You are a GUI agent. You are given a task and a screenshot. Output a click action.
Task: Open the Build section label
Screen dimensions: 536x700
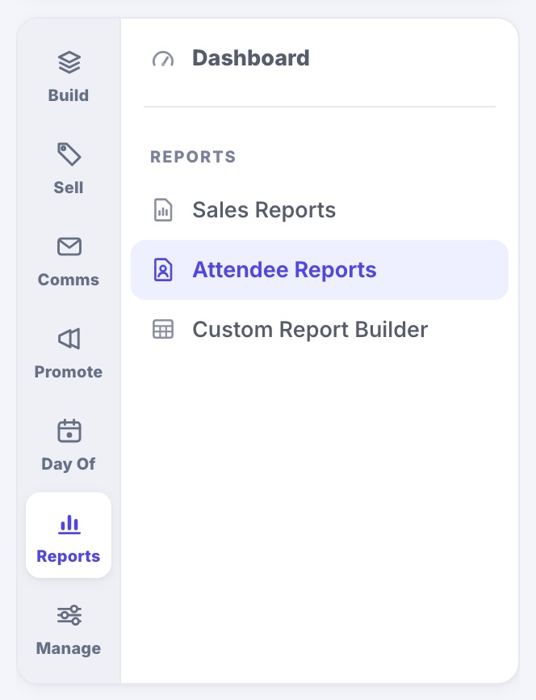tap(69, 95)
